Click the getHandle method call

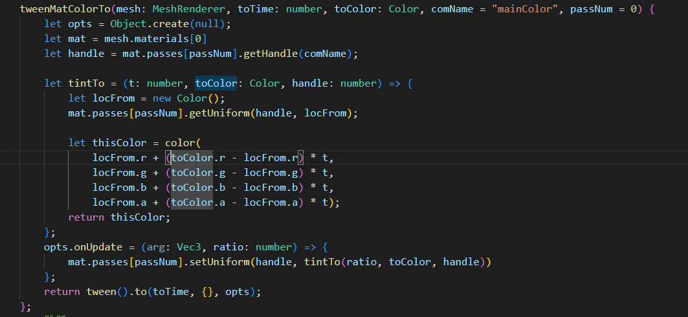[x=271, y=54]
